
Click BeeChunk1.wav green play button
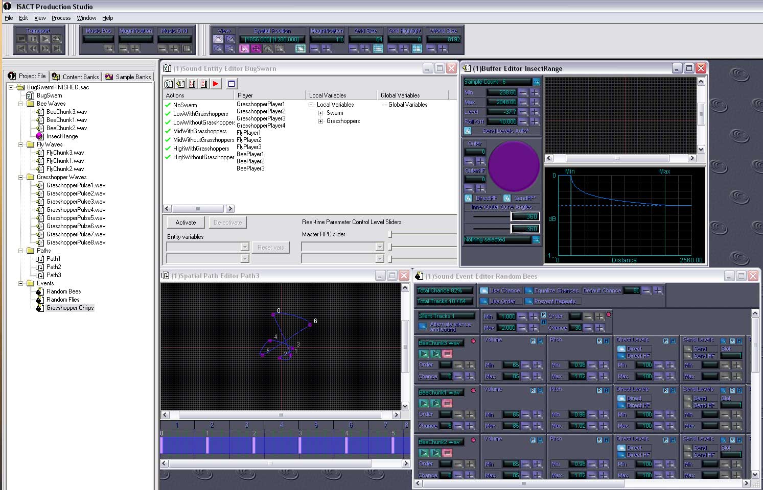point(424,403)
